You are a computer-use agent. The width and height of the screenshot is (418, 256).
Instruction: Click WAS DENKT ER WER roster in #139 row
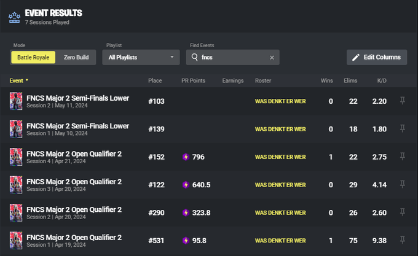click(280, 130)
